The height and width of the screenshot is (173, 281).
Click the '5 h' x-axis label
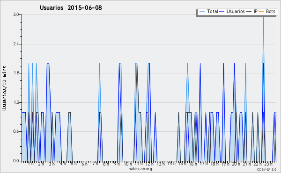pos(74,164)
